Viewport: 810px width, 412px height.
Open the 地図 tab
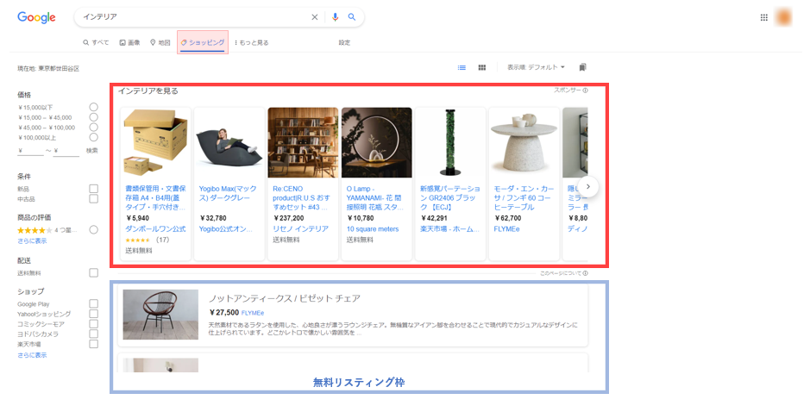(x=160, y=43)
